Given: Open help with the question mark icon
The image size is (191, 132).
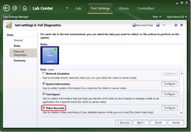Looking at the screenshot, I should tap(176, 25).
